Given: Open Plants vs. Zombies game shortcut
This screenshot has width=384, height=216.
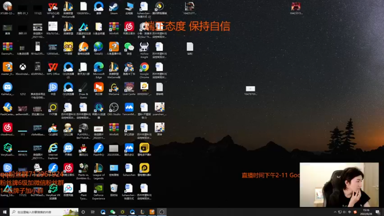Looking at the screenshot, I should pos(83,171).
